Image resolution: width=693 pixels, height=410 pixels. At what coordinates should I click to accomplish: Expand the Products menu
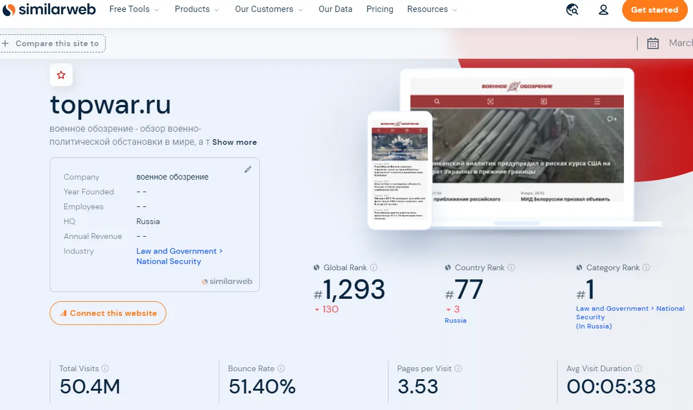[197, 9]
